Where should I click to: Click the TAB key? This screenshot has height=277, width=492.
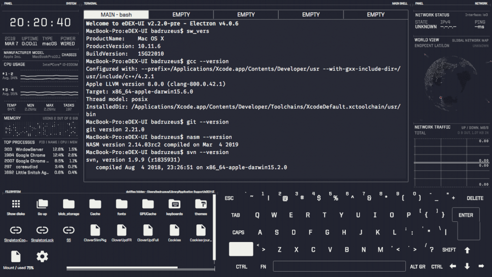[235, 215]
